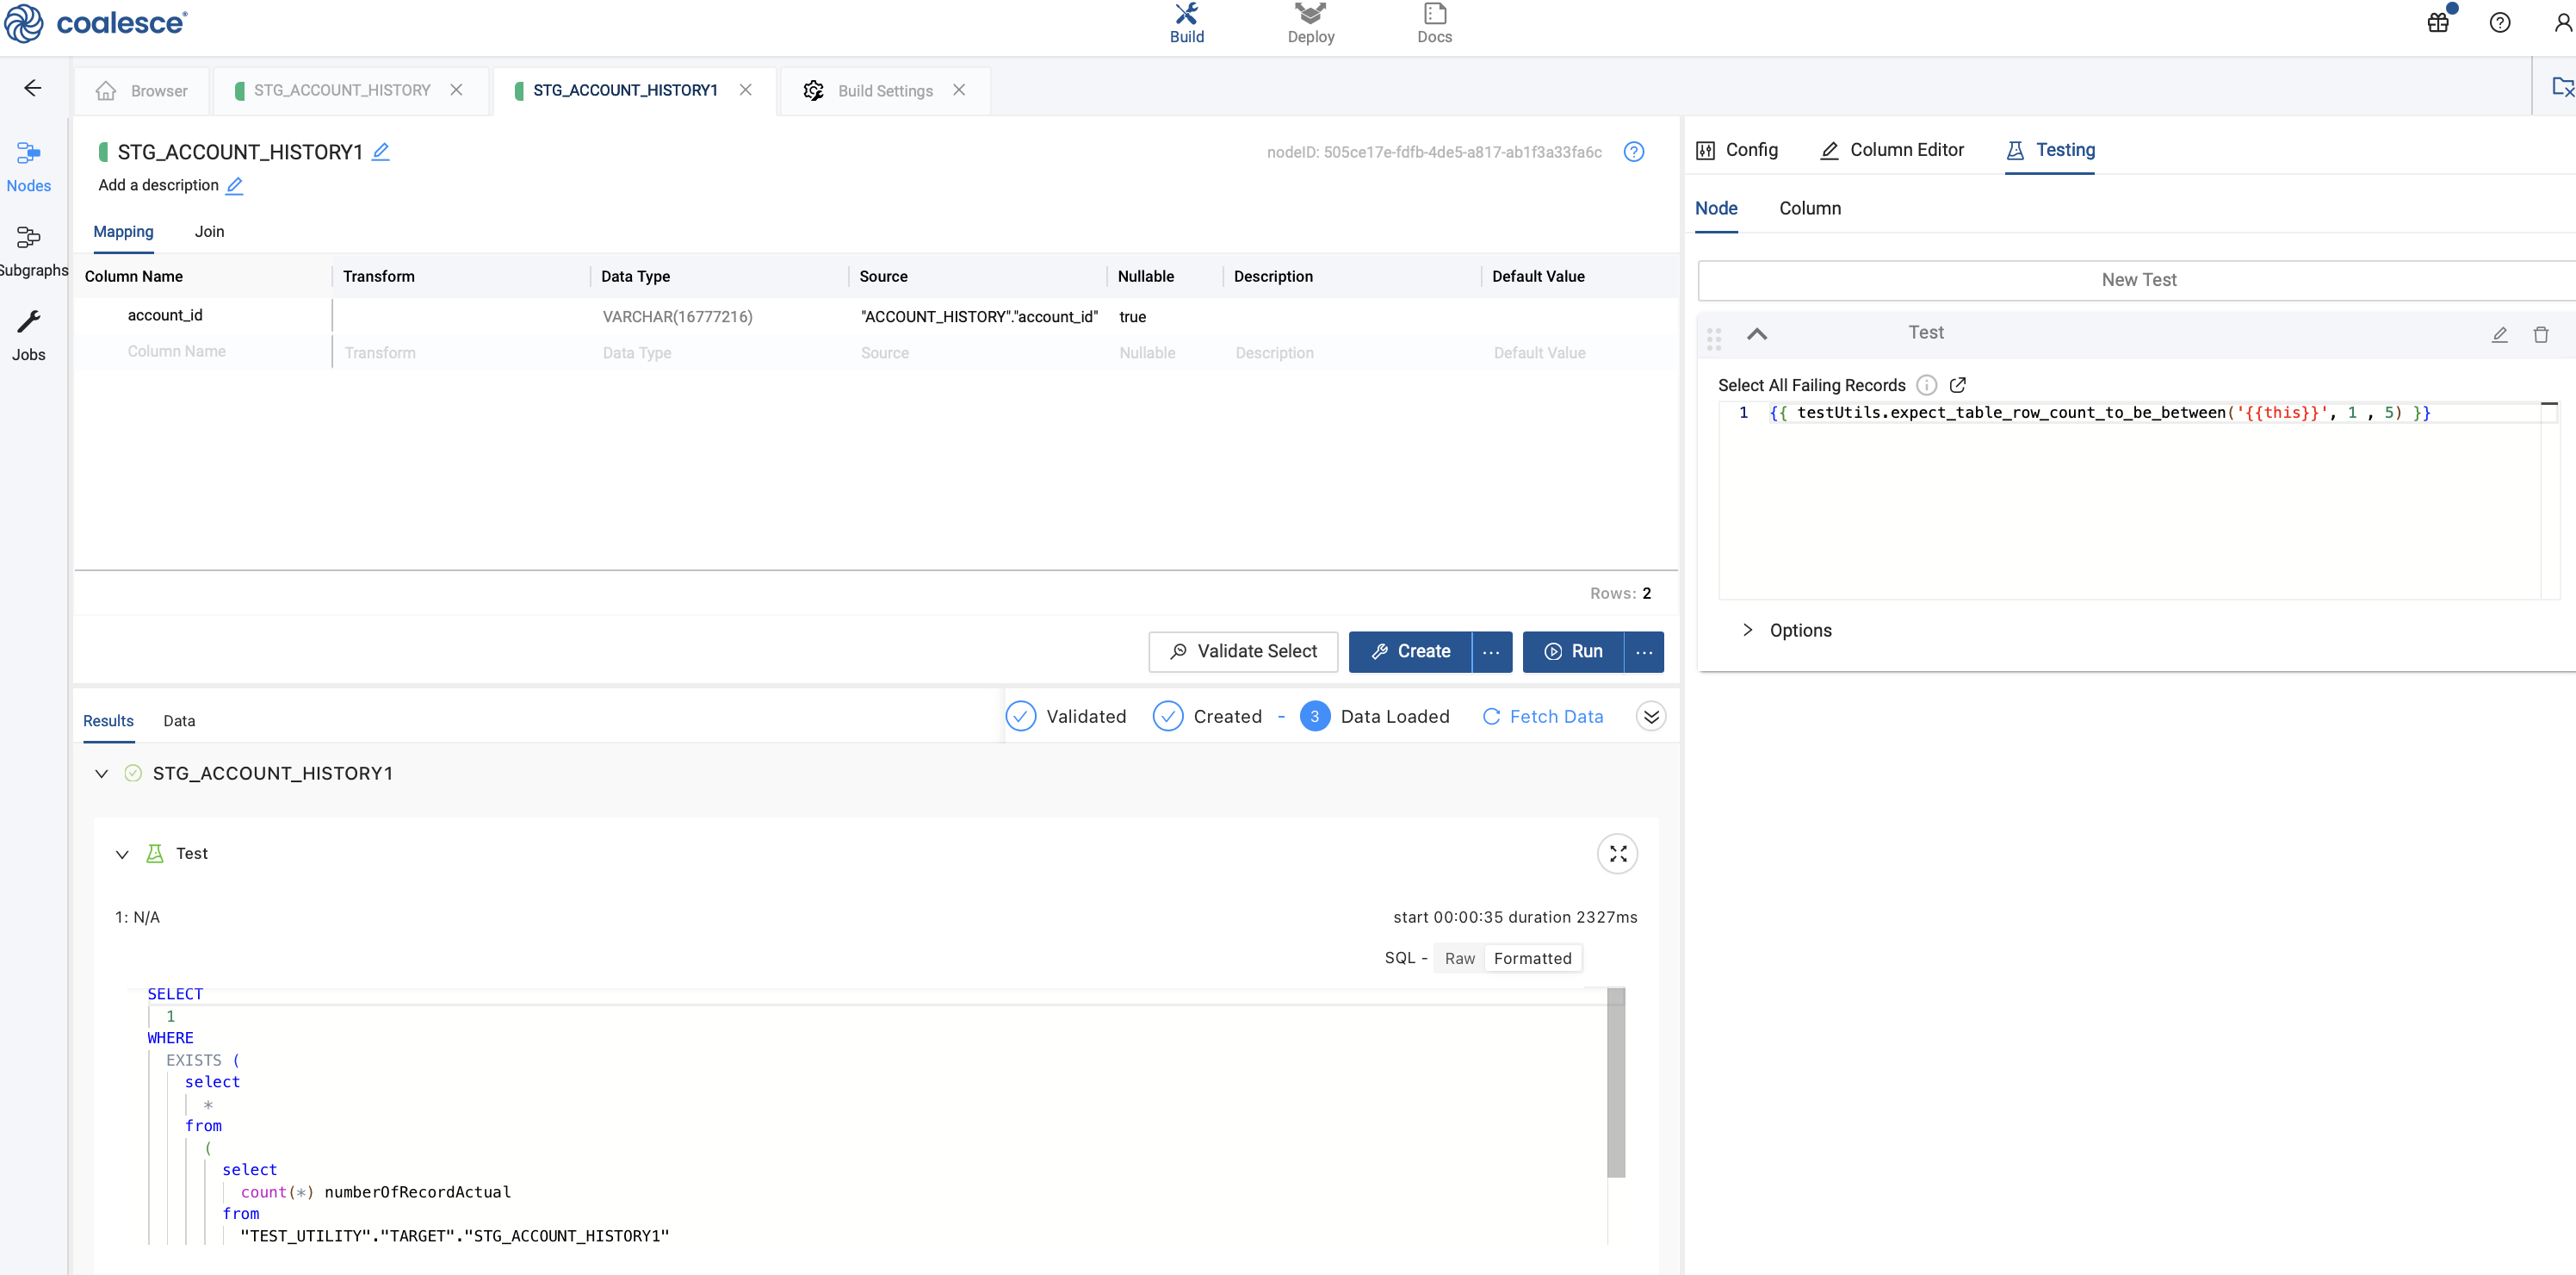Image resolution: width=2576 pixels, height=1275 pixels.
Task: Select the Join tab
Action: [209, 233]
